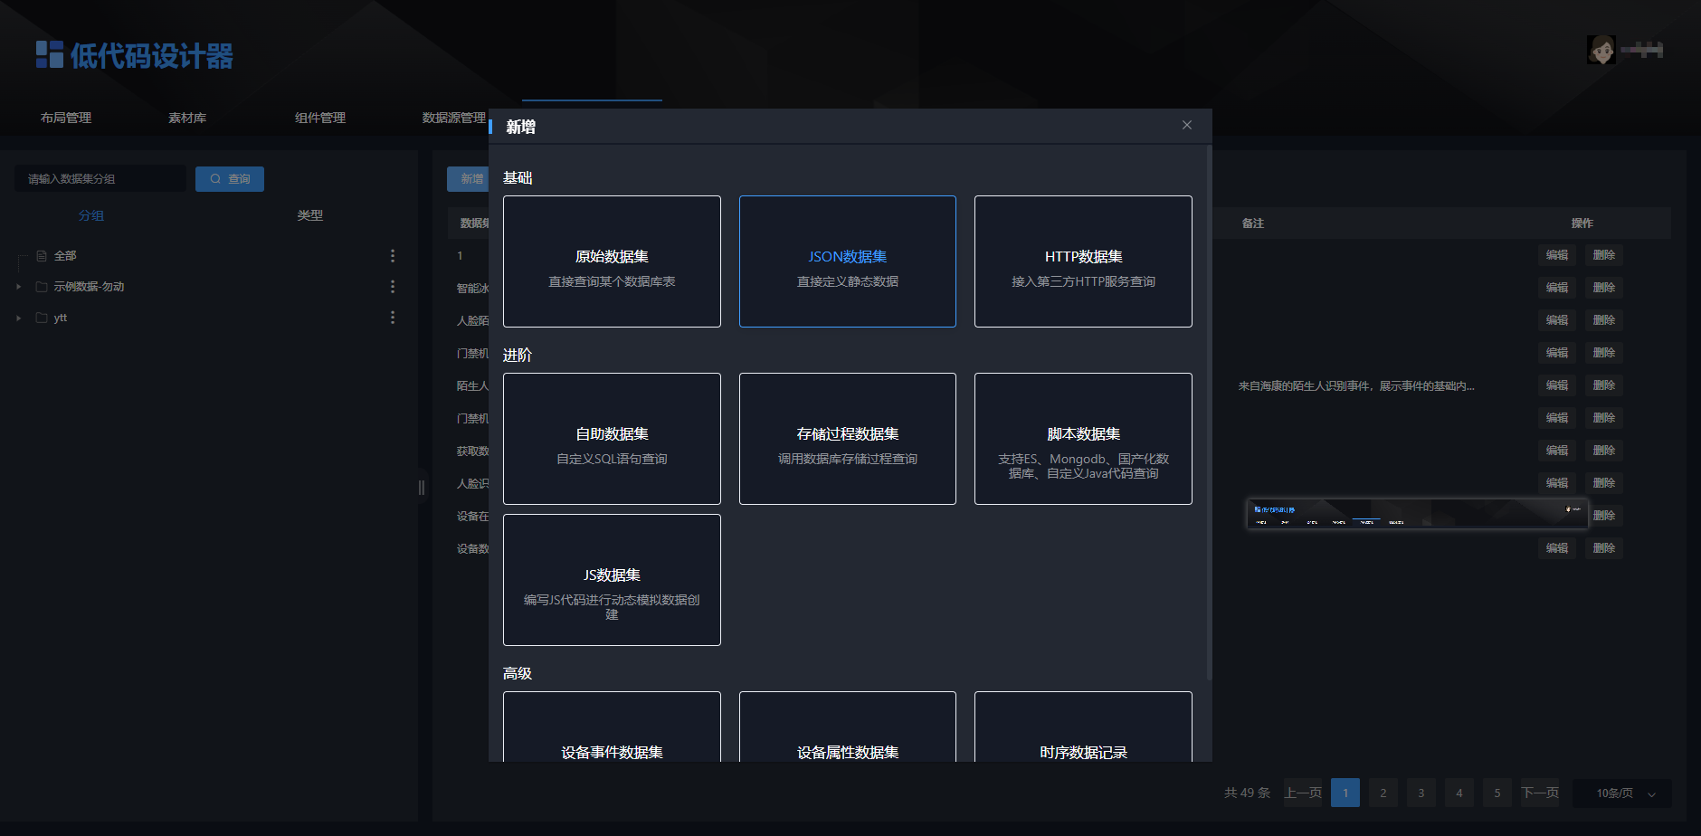
Task: Open the 组件管理 tab
Action: tap(320, 118)
